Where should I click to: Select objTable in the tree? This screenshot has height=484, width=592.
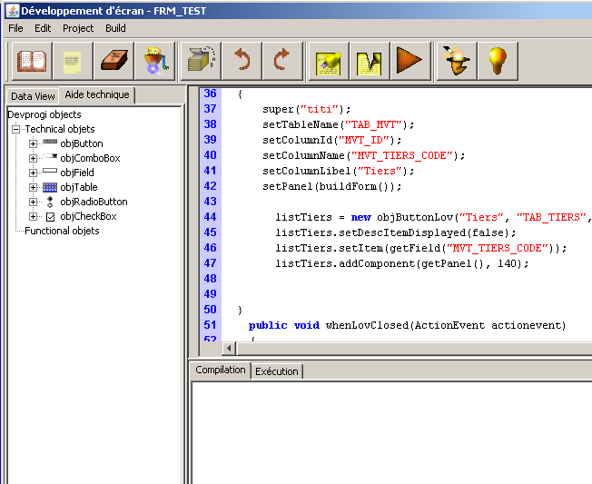coord(79,187)
